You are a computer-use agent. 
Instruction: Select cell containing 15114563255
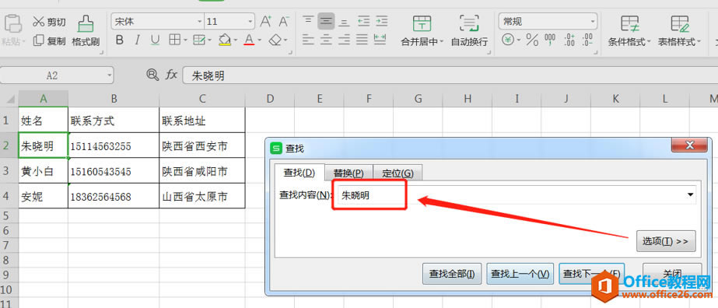pos(114,146)
